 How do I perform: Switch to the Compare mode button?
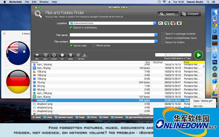click(191, 14)
